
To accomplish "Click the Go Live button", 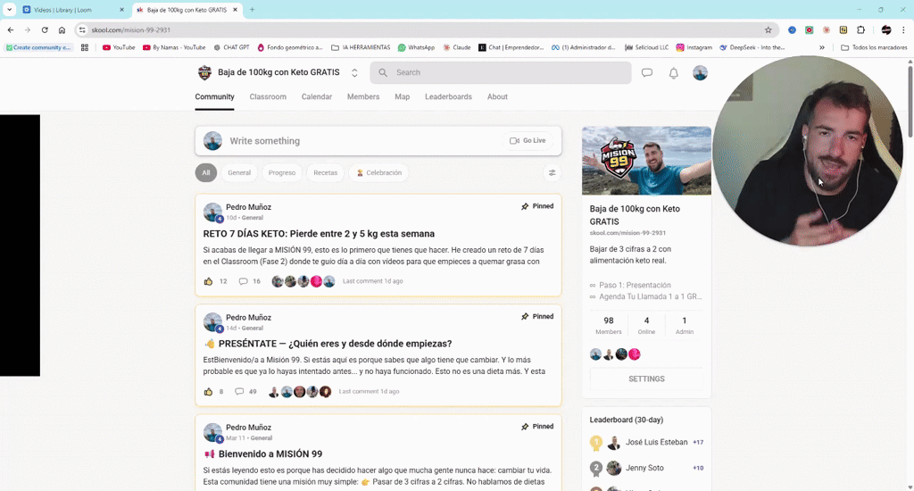I will 528,140.
